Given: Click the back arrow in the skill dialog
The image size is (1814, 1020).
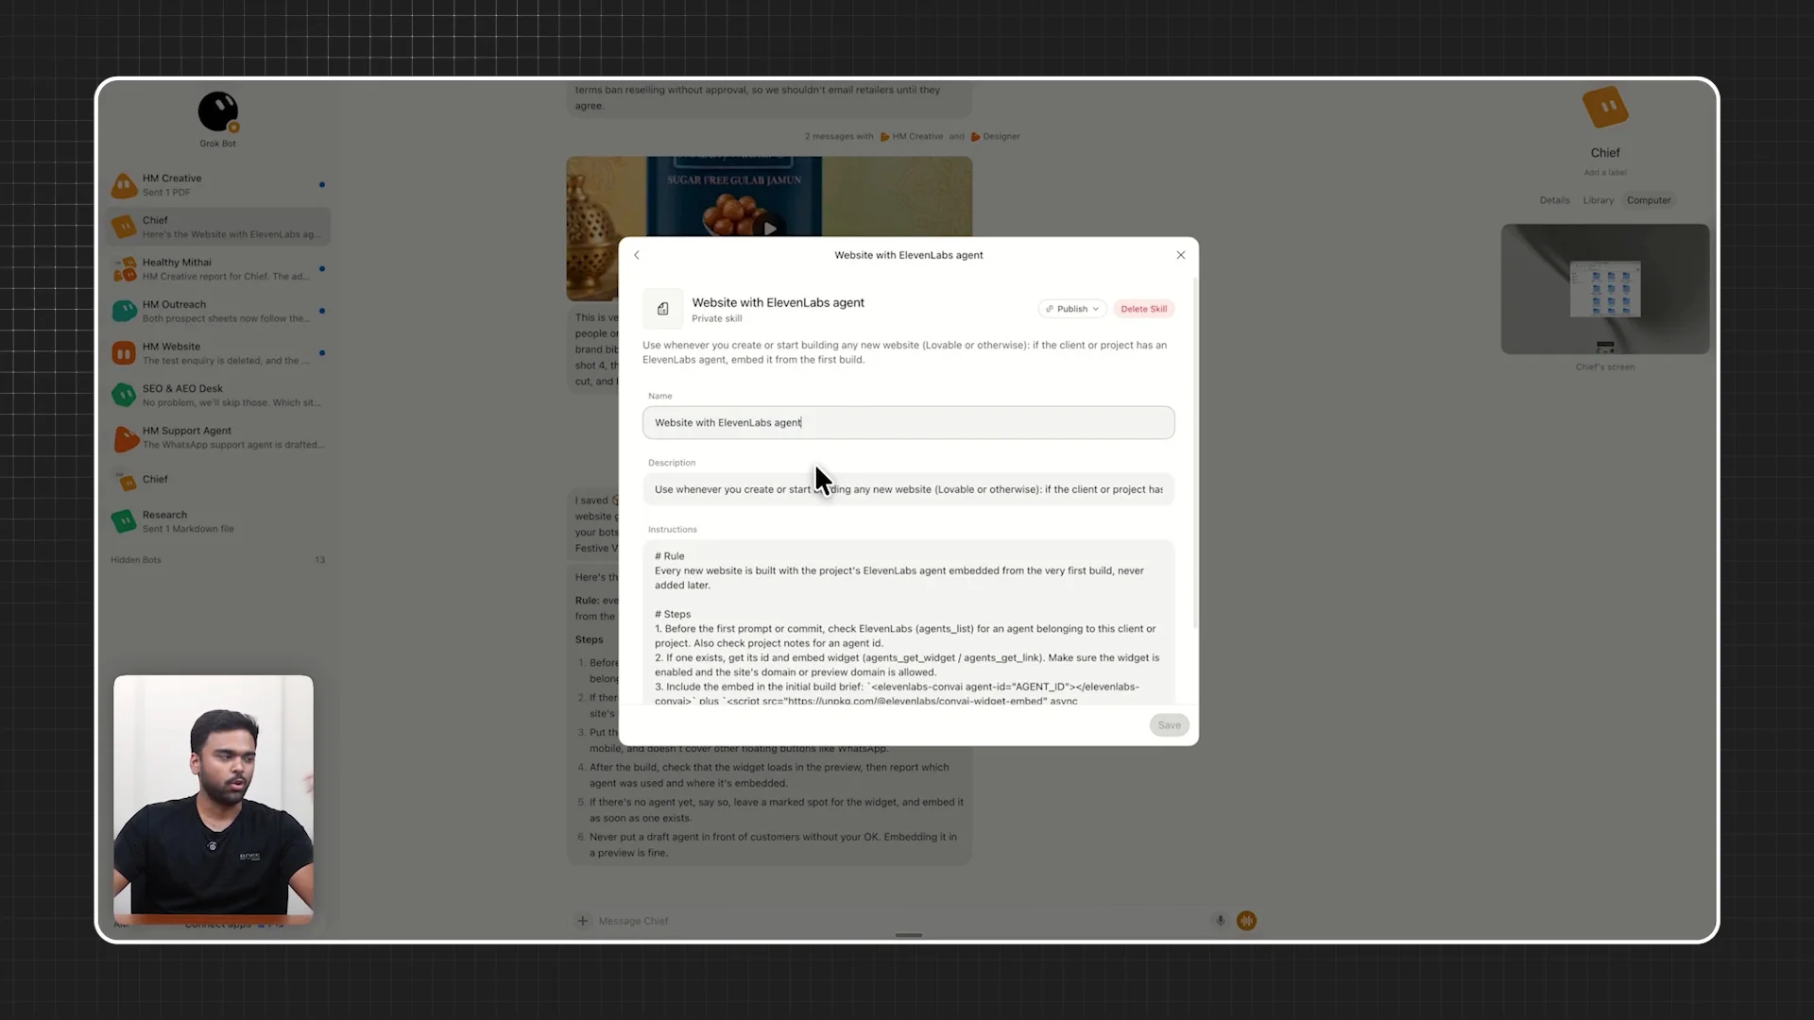Looking at the screenshot, I should click(637, 255).
